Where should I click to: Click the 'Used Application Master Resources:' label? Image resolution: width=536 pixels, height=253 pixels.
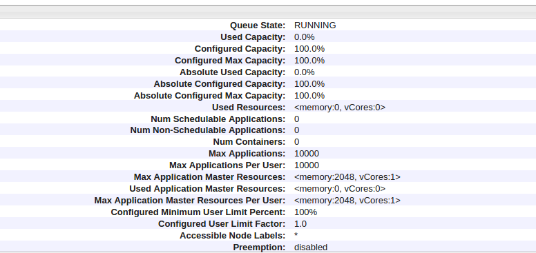[207, 189]
